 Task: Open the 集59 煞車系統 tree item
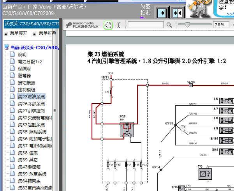pos(32,174)
